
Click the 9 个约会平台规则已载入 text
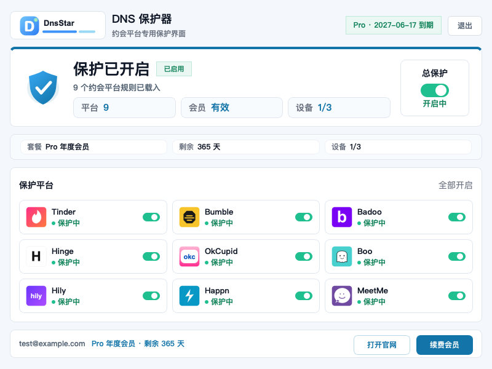(x=117, y=87)
